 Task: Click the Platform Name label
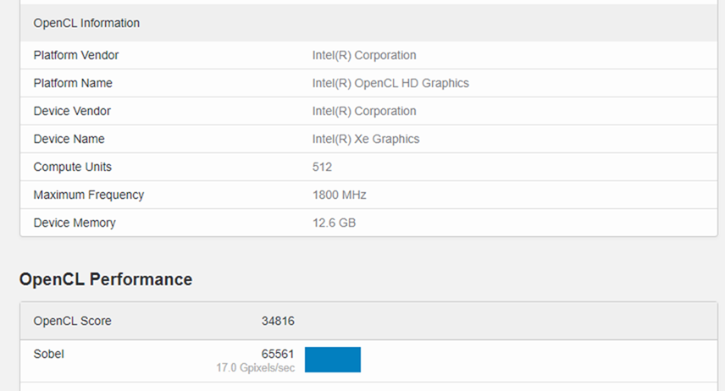pyautogui.click(x=72, y=83)
